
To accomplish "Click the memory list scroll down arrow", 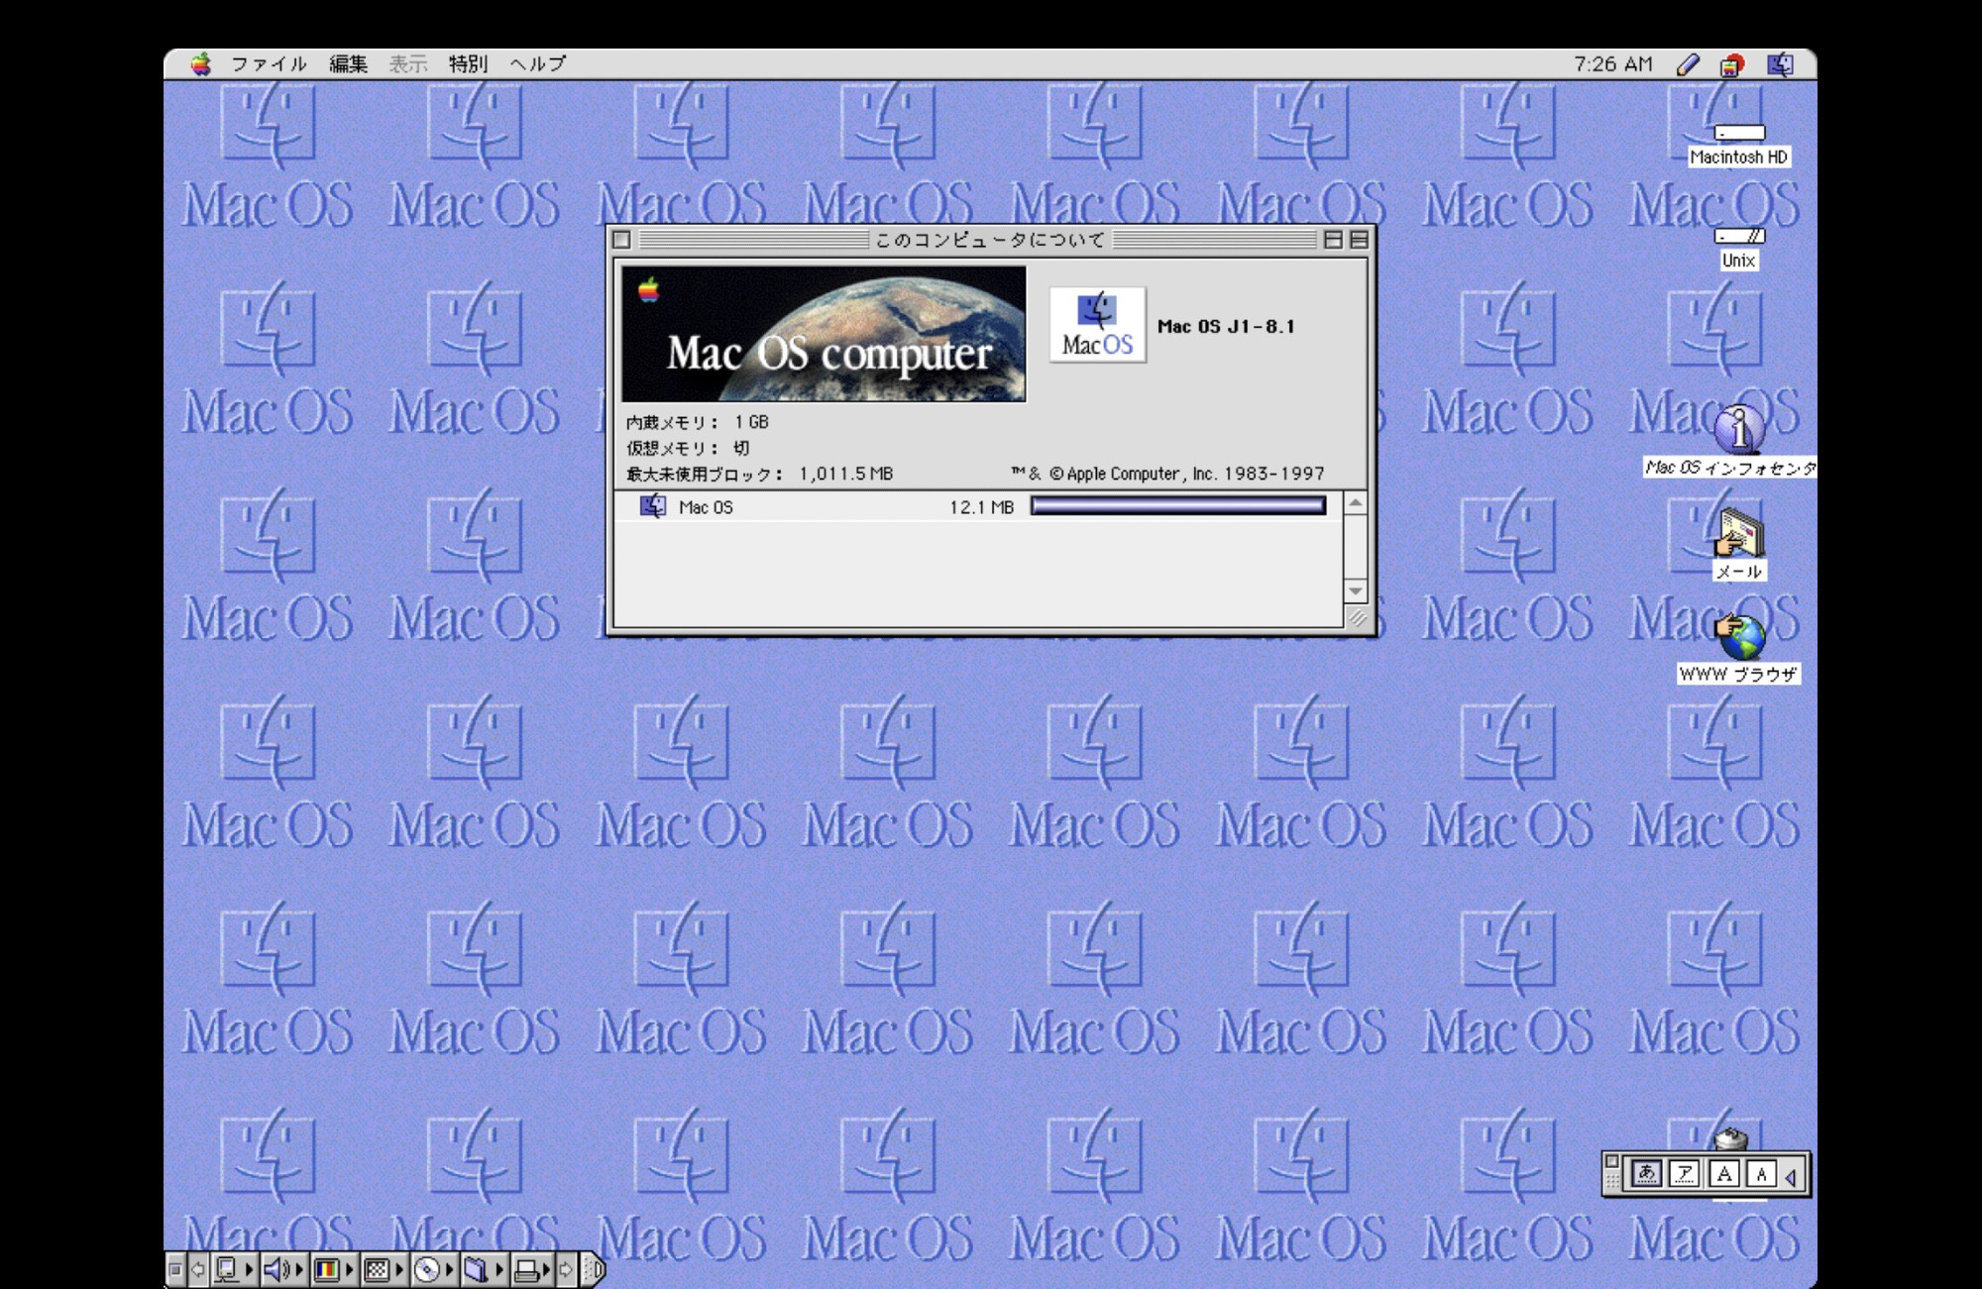I will click(x=1356, y=591).
